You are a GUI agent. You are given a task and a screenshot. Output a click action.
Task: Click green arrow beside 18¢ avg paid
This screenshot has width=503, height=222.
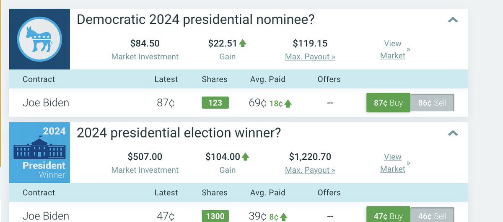[288, 103]
